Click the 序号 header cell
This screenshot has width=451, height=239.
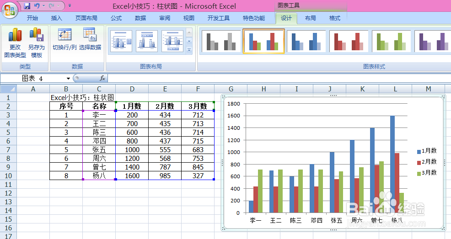(66, 106)
